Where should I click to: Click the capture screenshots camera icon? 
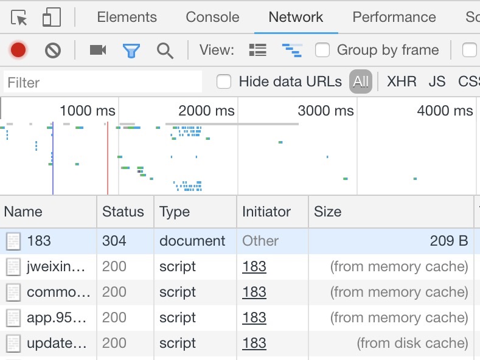pos(98,50)
